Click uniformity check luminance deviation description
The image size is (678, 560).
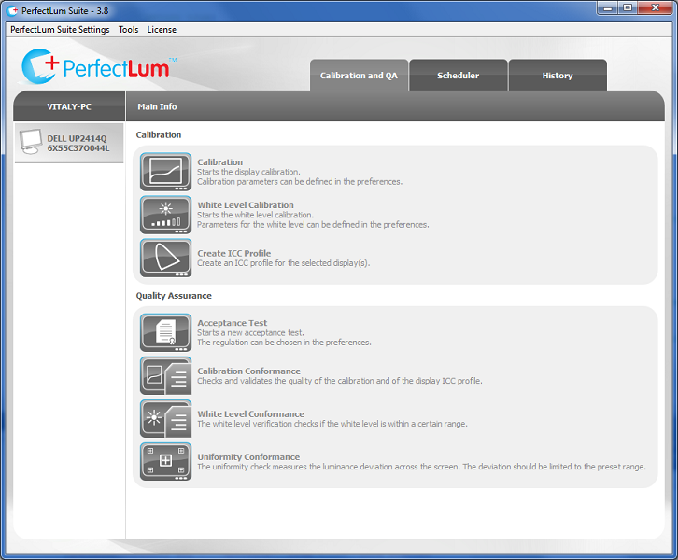pos(421,467)
